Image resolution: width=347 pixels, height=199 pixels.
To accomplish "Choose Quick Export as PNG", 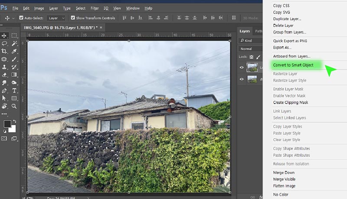I will 290,41.
